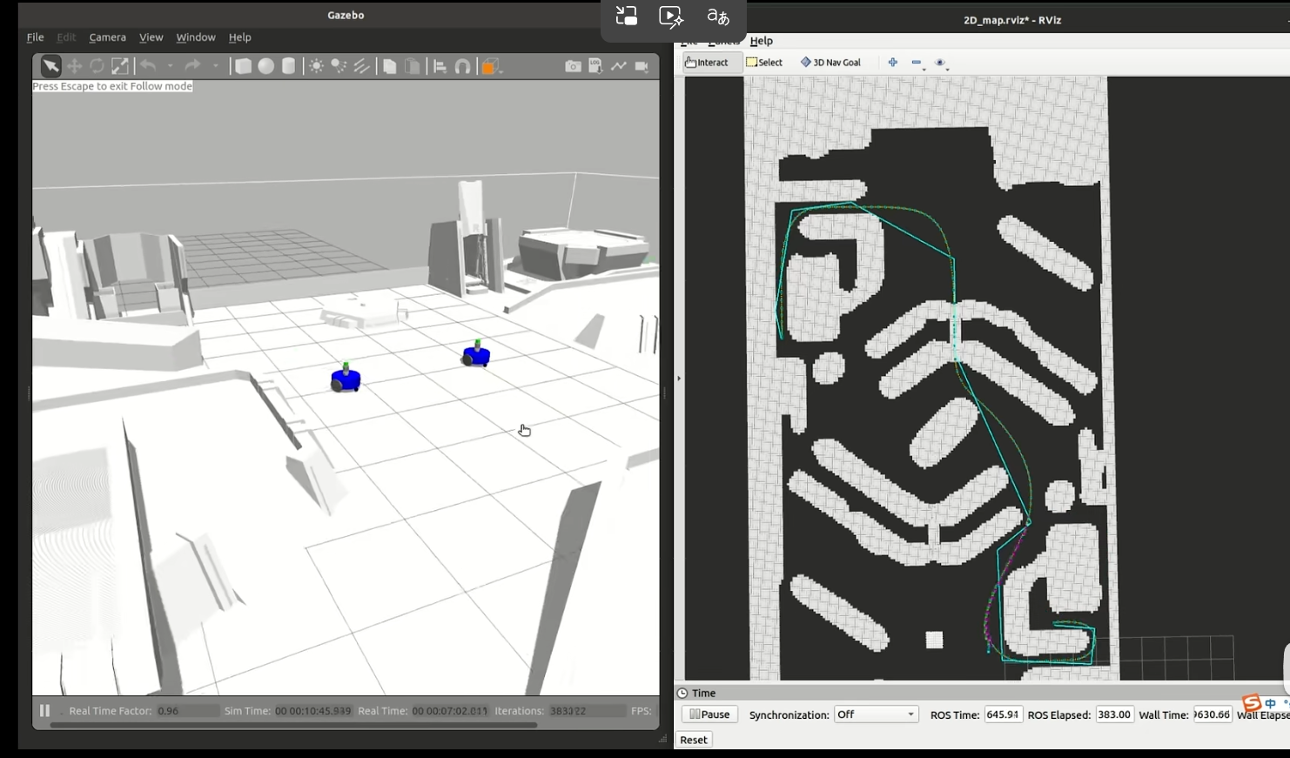Click the Gazebo bottom horizontal scrollbar
Viewport: 1290px width, 758px height.
pyautogui.click(x=293, y=724)
